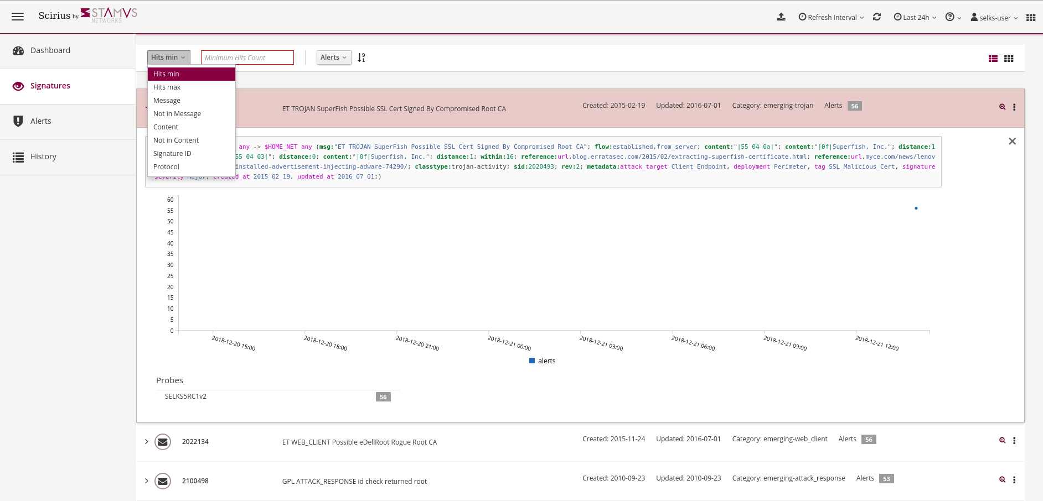Image resolution: width=1043 pixels, height=501 pixels.
Task: Toggle the Hits min filter dropdown button
Action: pyautogui.click(x=168, y=58)
